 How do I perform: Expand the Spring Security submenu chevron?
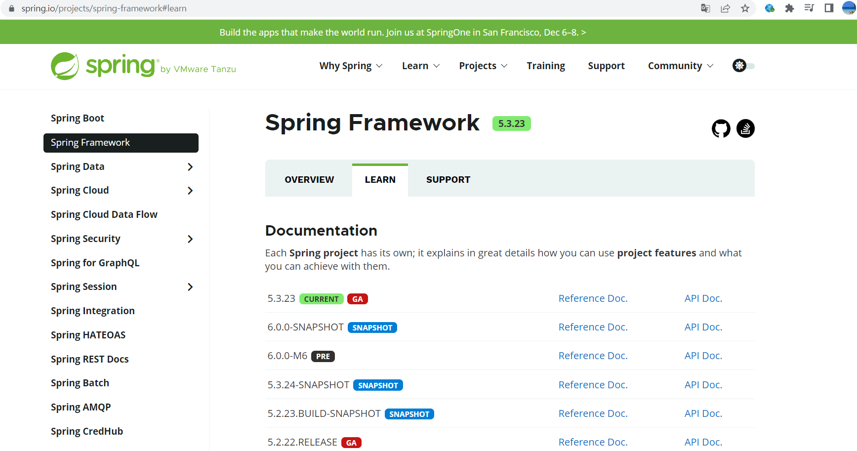coord(190,239)
